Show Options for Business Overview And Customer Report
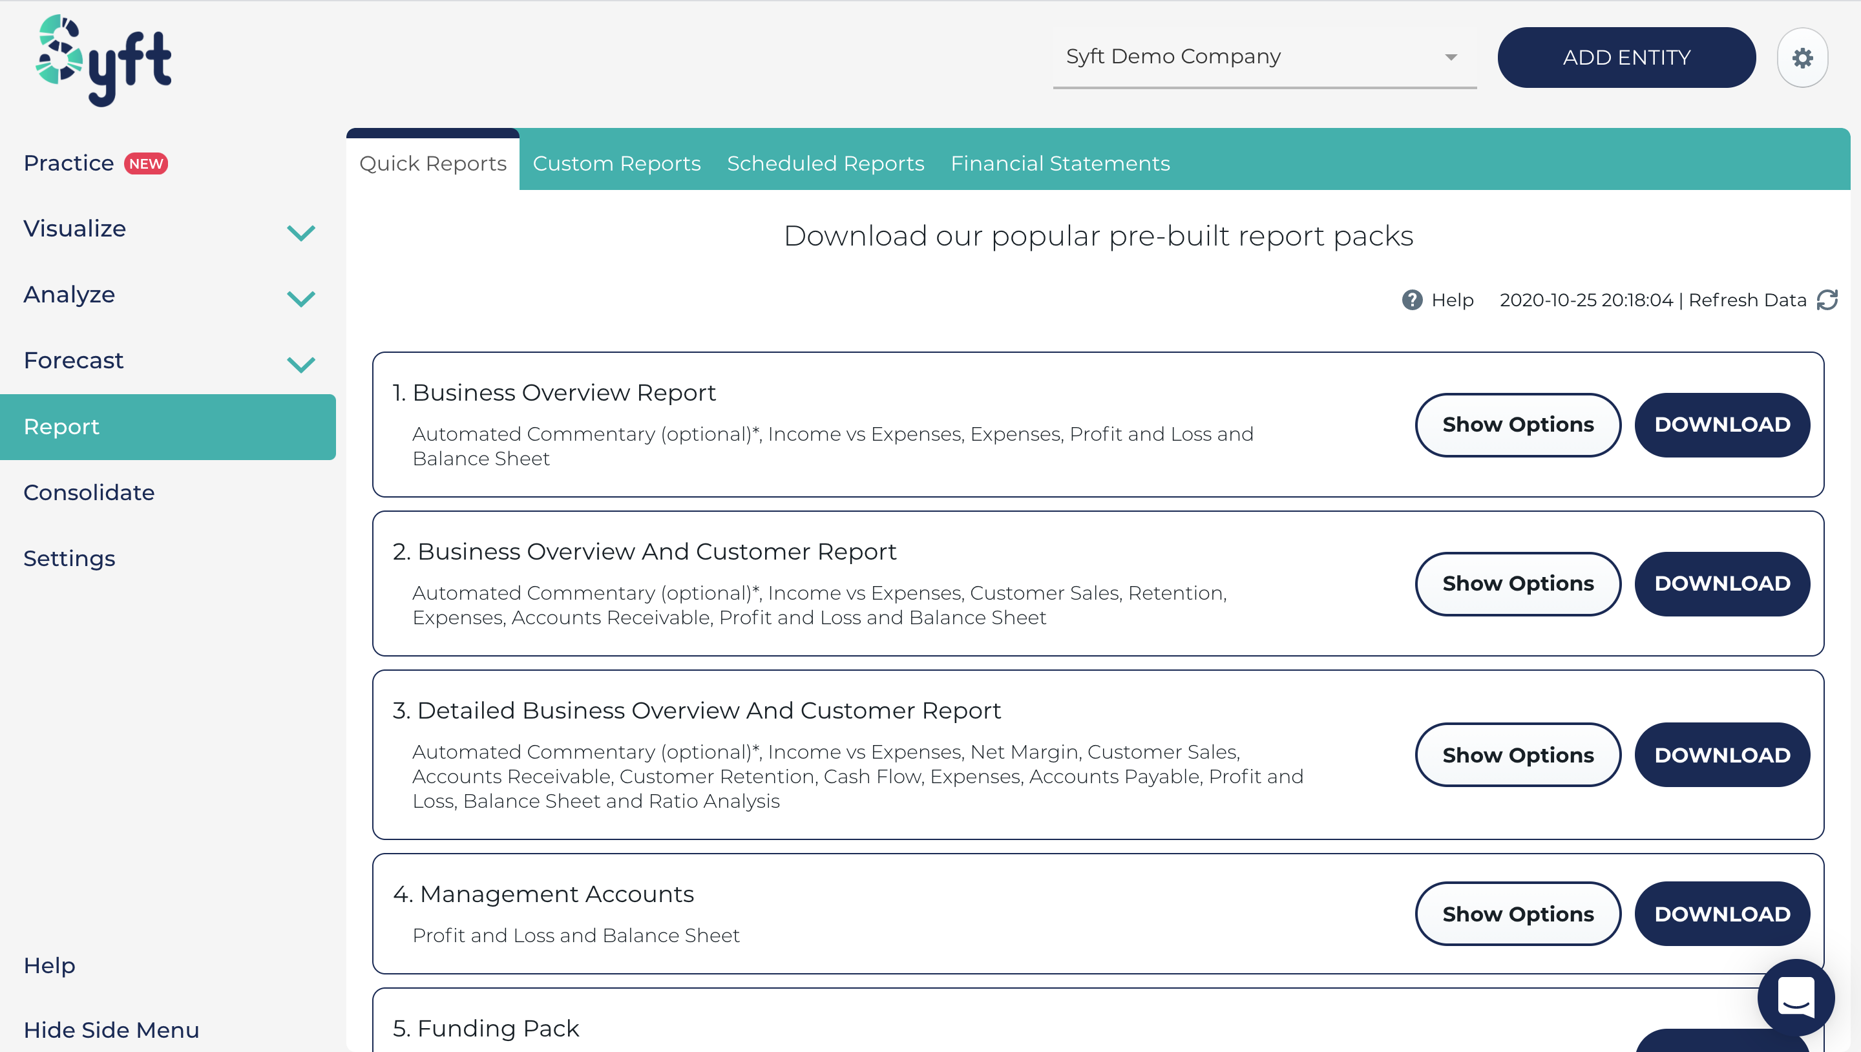The image size is (1861, 1052). point(1517,583)
